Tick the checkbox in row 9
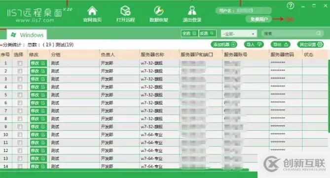This screenshot has height=178, width=330. [20, 127]
